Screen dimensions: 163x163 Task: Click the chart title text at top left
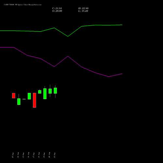click(x=23, y=5)
